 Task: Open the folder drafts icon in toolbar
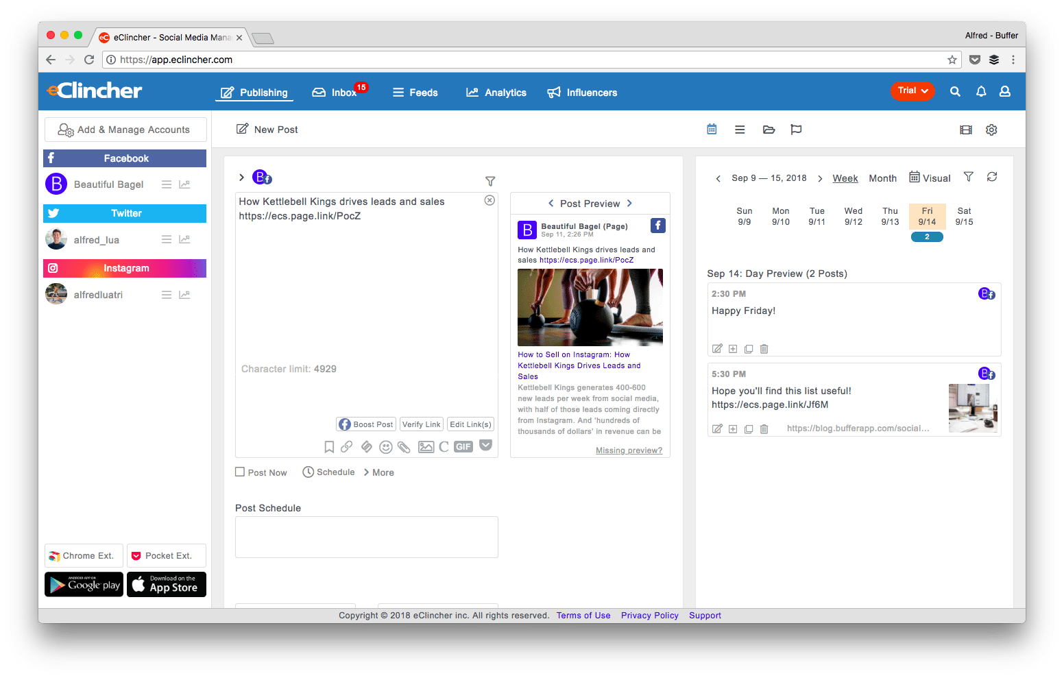point(769,130)
